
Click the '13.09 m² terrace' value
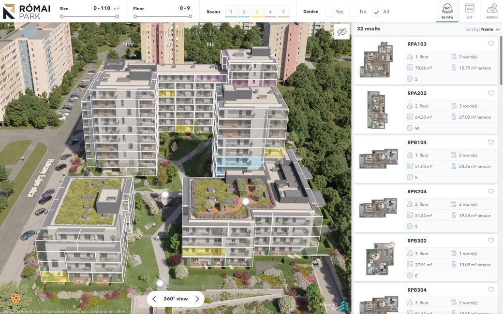[475, 265]
